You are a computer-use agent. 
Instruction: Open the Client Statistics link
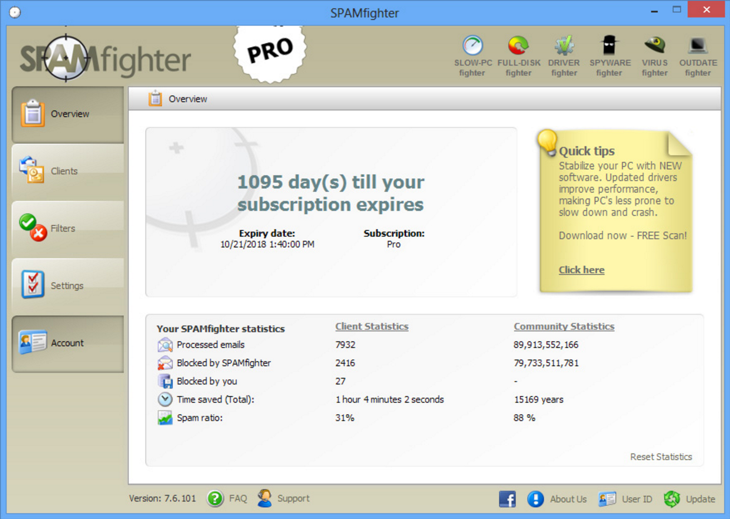(x=372, y=326)
